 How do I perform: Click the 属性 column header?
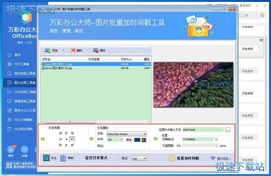tap(147, 60)
